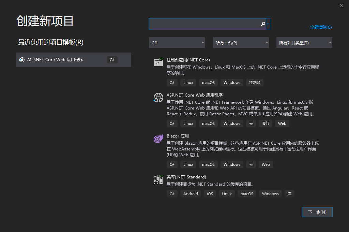Click the C# badge in recent template row

112,60
